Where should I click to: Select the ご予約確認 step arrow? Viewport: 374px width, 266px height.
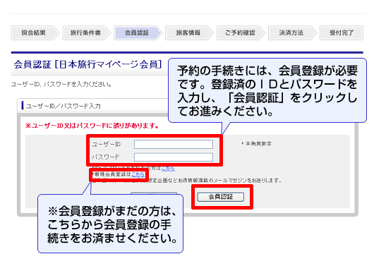point(241,33)
